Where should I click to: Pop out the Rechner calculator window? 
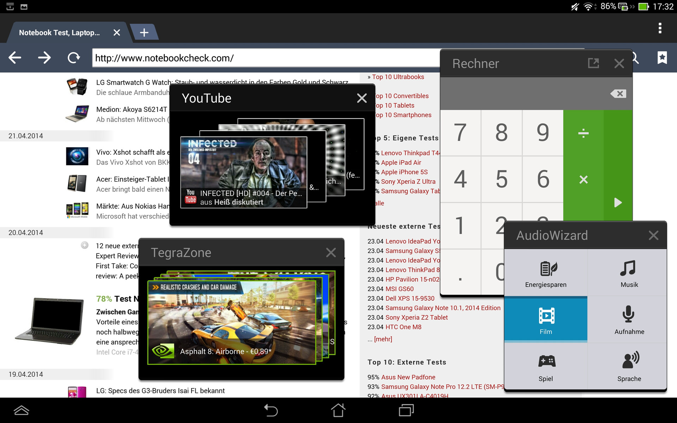[593, 63]
